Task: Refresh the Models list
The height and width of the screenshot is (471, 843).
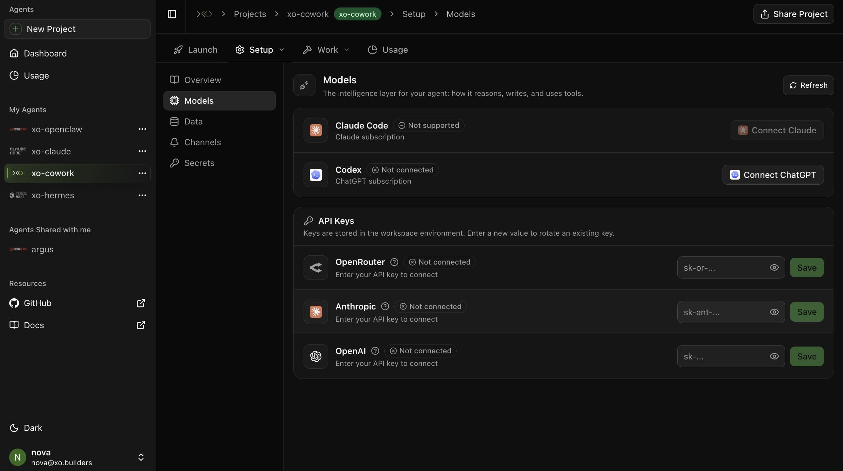Action: click(808, 85)
